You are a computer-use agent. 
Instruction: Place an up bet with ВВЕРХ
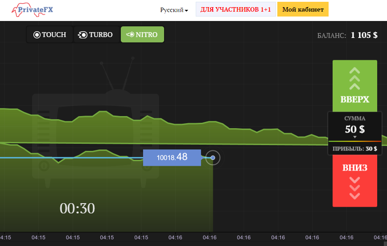pyautogui.click(x=354, y=86)
